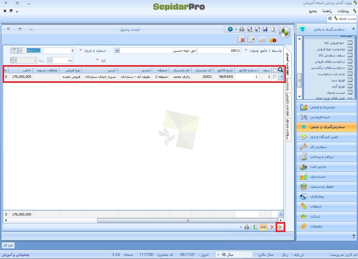Image resolution: width=358 pixels, height=259 pixels.
Task: Open the تنظیمات settings module
Action: pos(327,226)
